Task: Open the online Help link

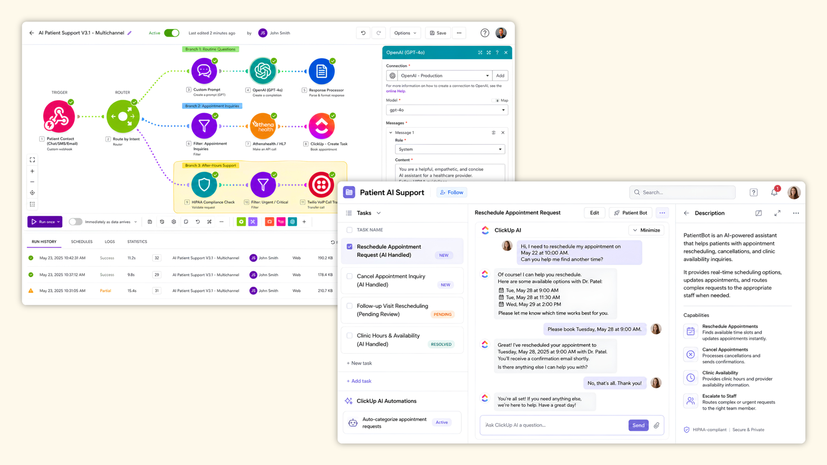Action: coord(396,91)
